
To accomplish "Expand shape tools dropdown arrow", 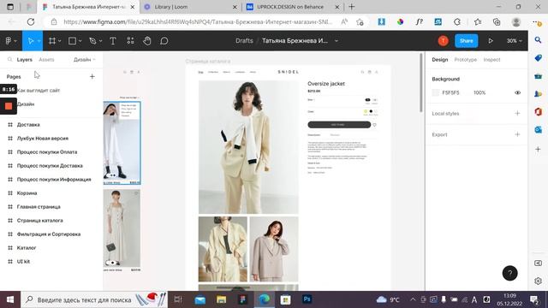I will (80, 41).
